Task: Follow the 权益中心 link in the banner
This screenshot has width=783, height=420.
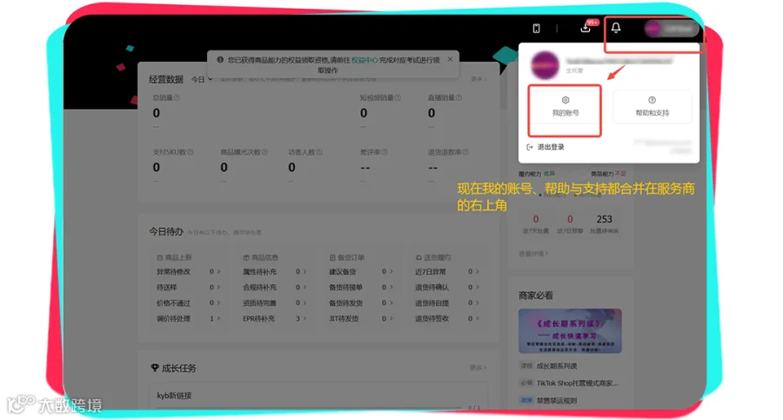Action: 365,60
